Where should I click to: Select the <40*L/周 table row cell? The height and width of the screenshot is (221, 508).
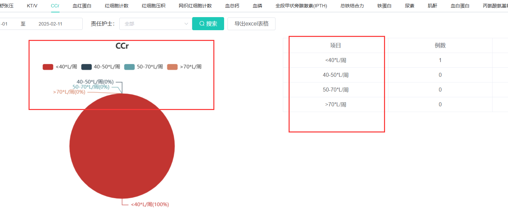[336, 60]
